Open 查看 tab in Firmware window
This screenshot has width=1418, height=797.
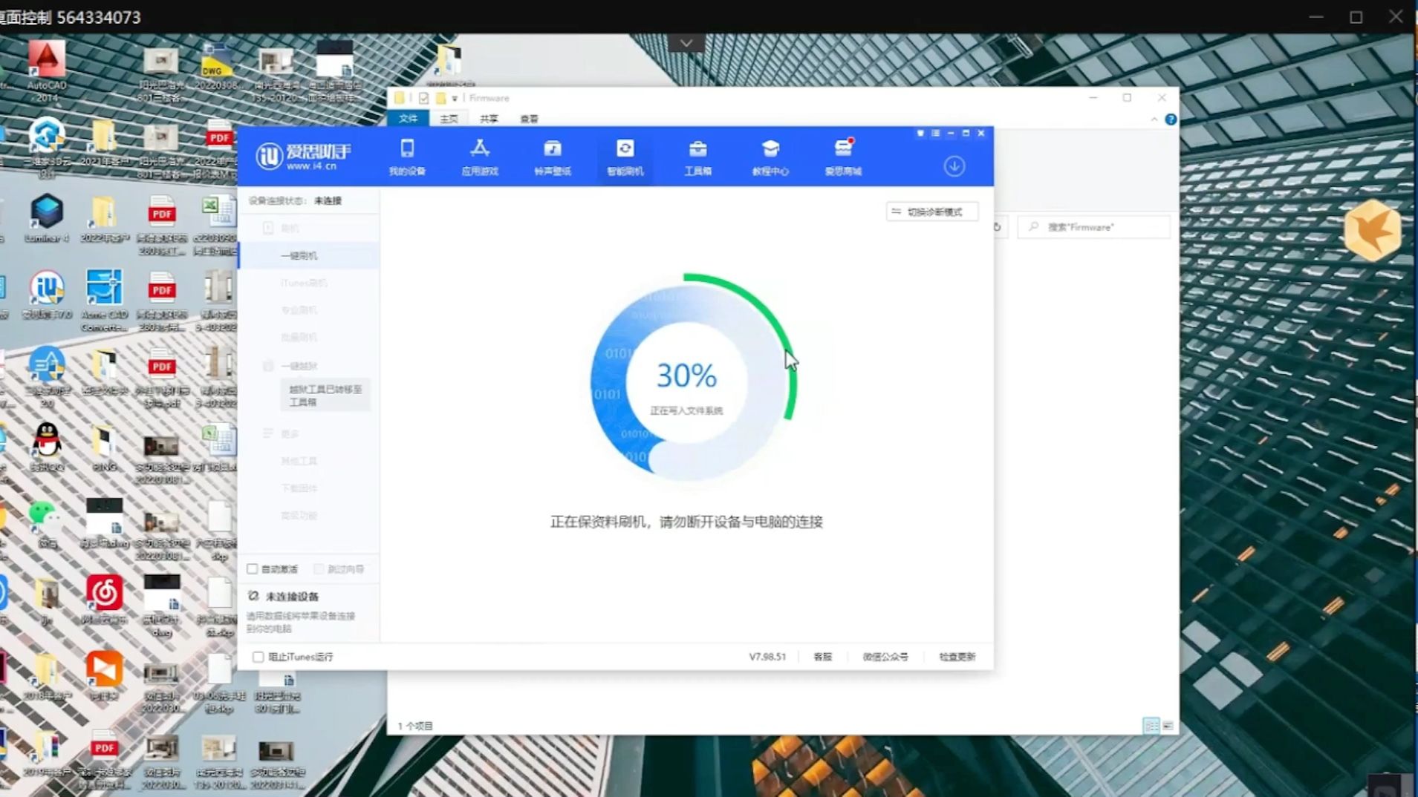529,119
